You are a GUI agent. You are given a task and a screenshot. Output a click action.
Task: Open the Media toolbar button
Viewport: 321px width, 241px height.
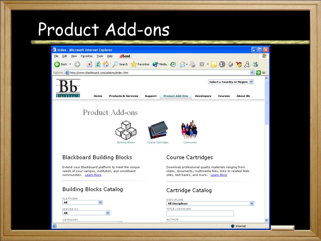tap(160, 64)
